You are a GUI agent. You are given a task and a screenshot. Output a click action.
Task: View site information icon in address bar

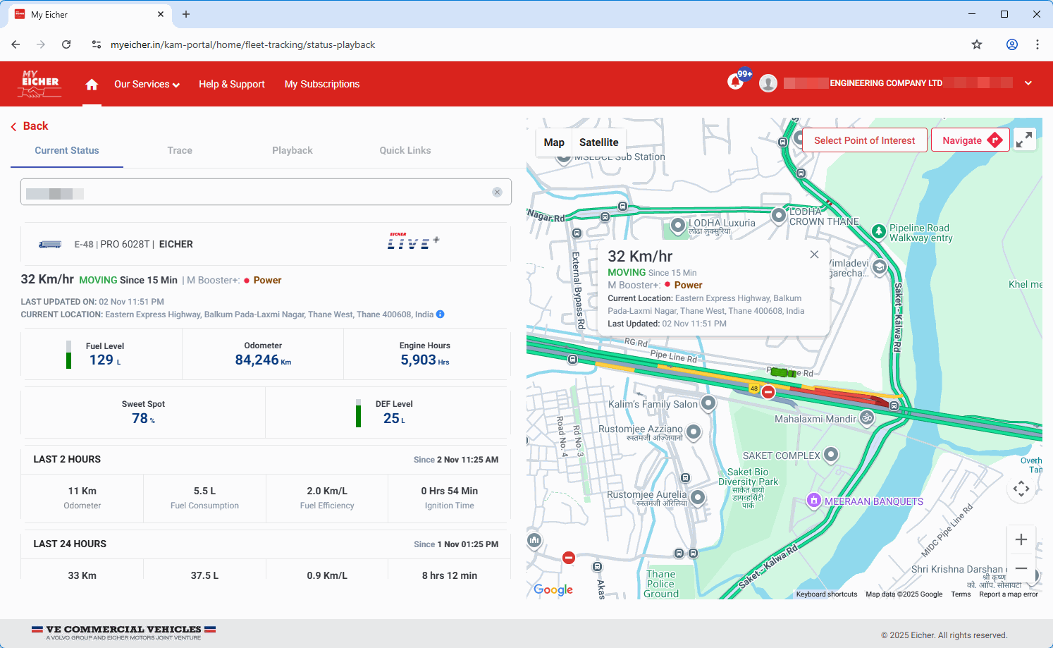(x=97, y=44)
